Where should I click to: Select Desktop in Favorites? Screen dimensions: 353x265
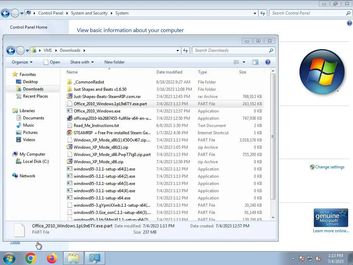(x=30, y=82)
